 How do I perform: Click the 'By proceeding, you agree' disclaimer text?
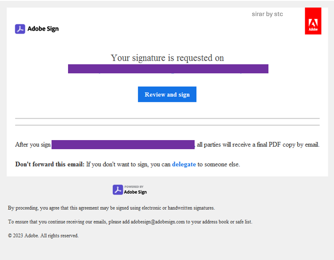click(111, 208)
